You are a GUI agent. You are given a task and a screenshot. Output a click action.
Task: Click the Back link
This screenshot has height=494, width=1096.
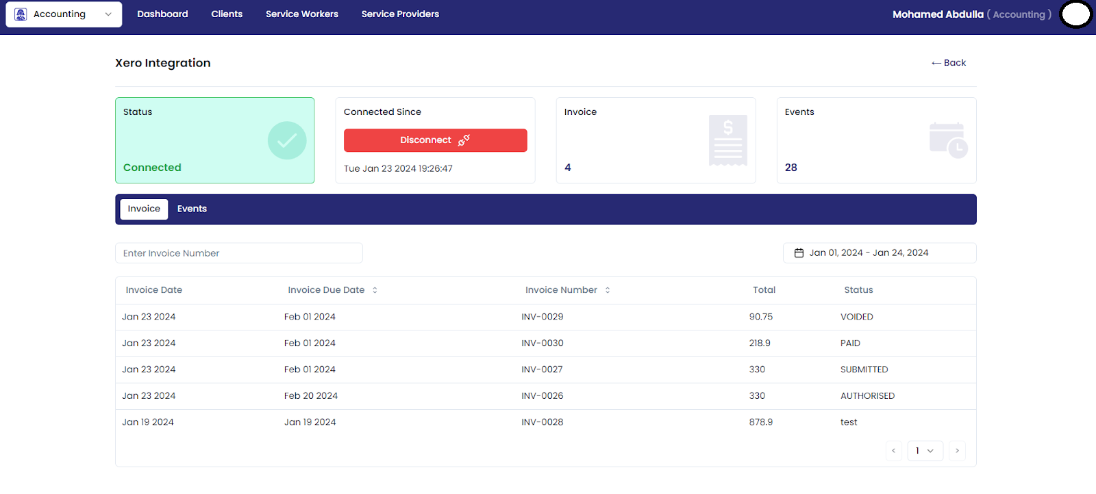coord(949,63)
